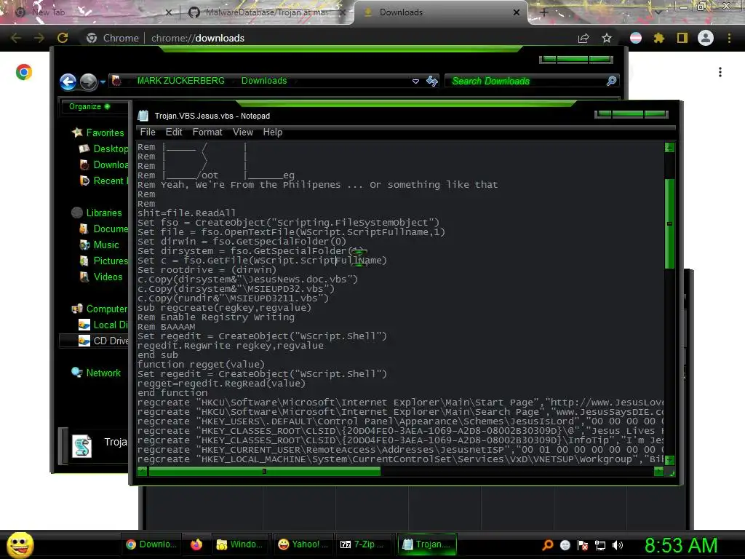The height and width of the screenshot is (559, 745).
Task: Open the Help menu in Notepad
Action: coord(273,132)
